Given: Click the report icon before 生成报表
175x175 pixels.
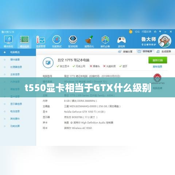Looking at the screenshot, I should 158,51.
